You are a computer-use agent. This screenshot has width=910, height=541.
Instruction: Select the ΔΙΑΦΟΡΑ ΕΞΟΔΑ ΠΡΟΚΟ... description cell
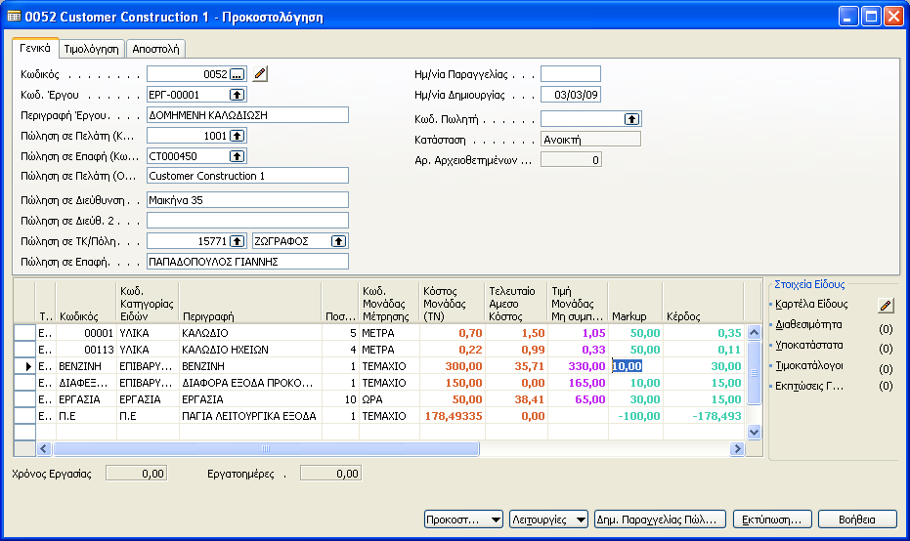coord(250,383)
